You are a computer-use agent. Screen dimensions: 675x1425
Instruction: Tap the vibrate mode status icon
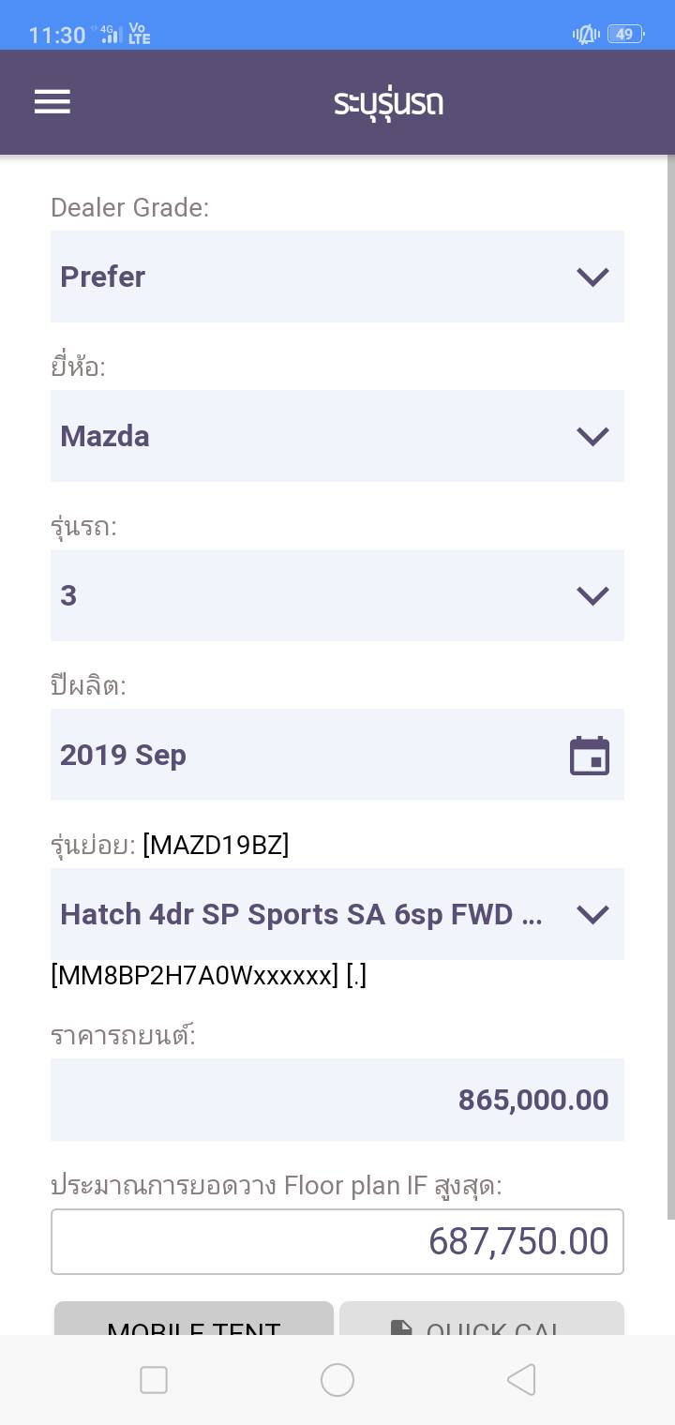pos(586,35)
